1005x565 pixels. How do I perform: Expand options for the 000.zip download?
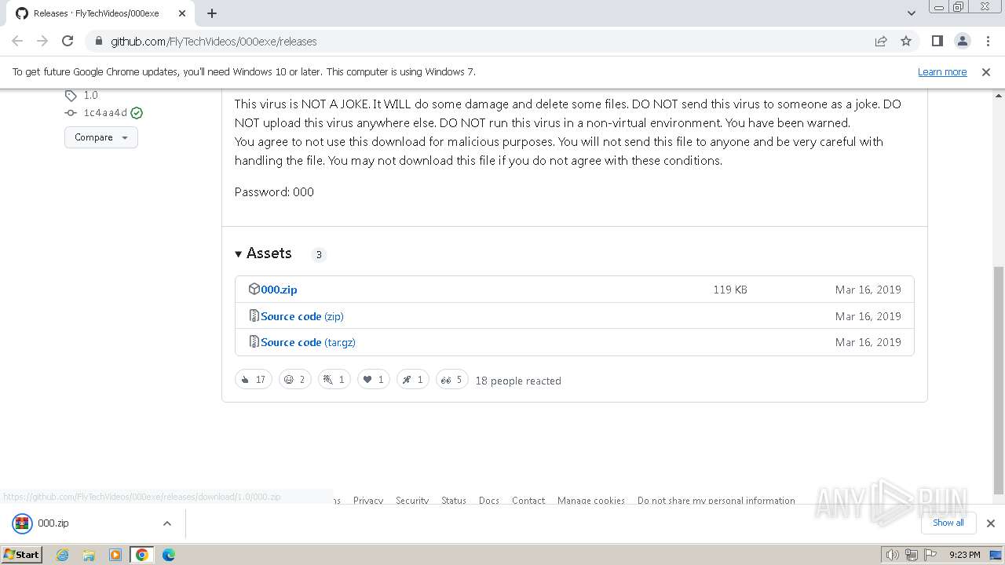(166, 523)
